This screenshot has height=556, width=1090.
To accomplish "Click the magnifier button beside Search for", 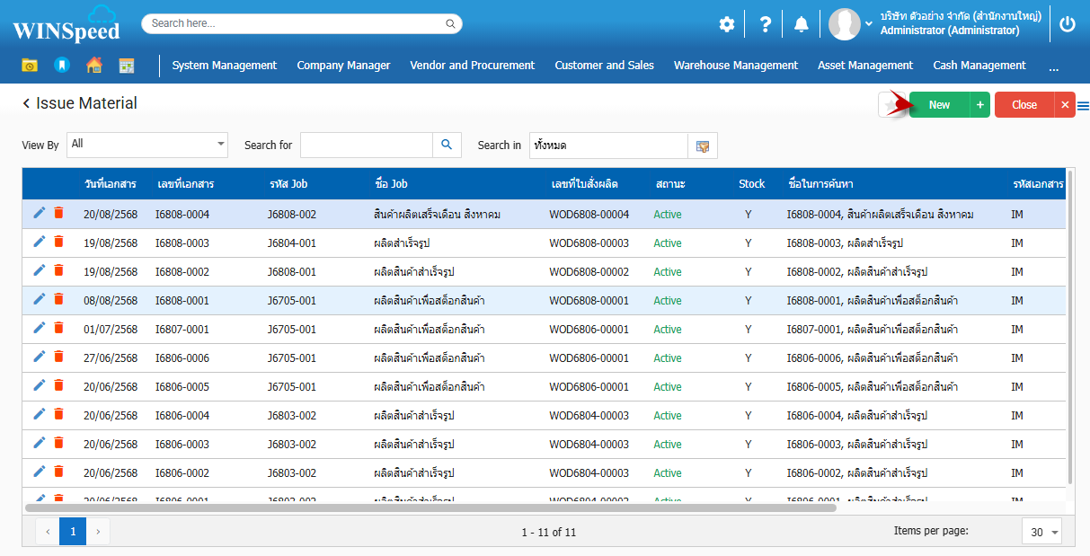I will point(447,145).
